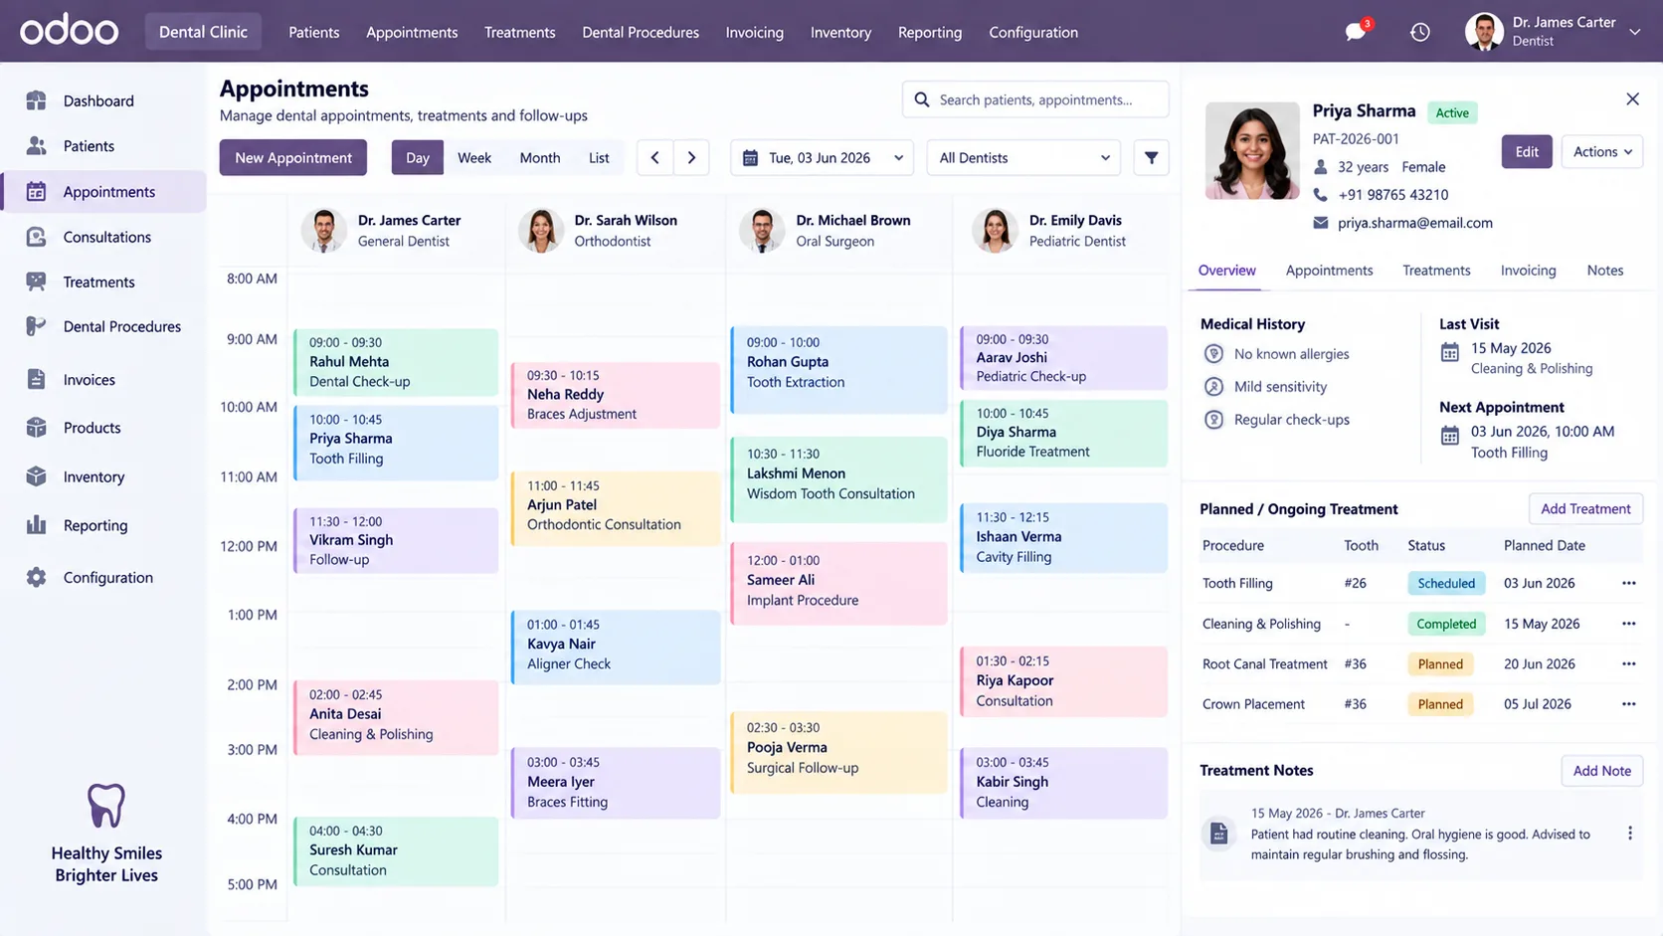Open the Dental Procedures top menu

click(x=641, y=32)
